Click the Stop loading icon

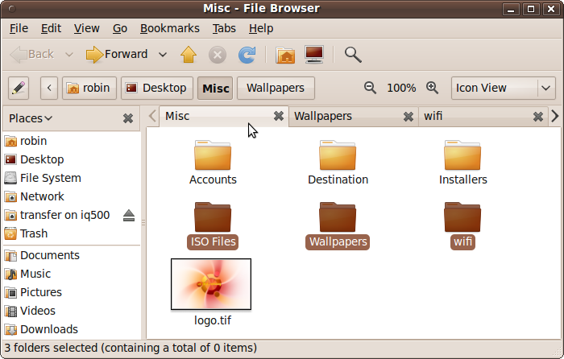point(218,55)
